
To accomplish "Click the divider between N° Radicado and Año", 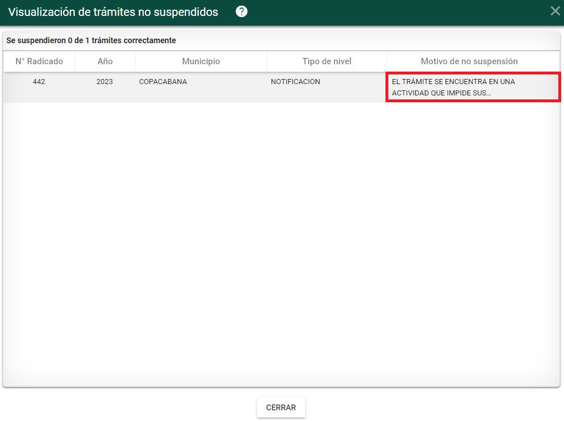I will 74,61.
